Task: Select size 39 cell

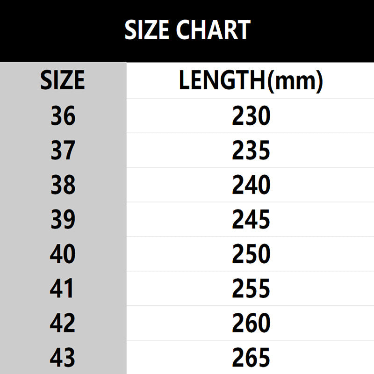Action: 63,219
